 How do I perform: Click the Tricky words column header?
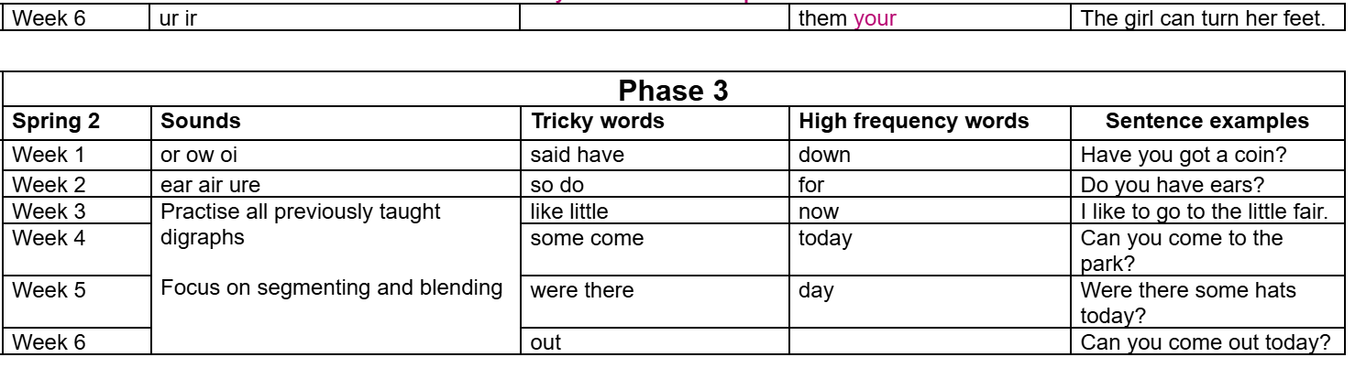(x=597, y=121)
